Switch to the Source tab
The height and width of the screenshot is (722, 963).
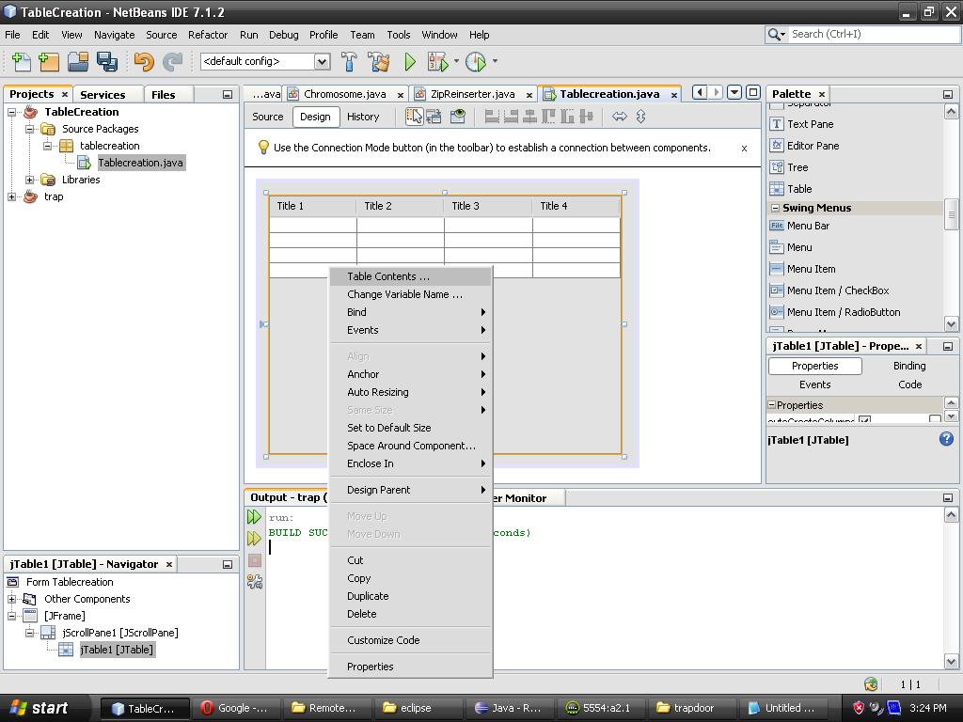click(267, 117)
